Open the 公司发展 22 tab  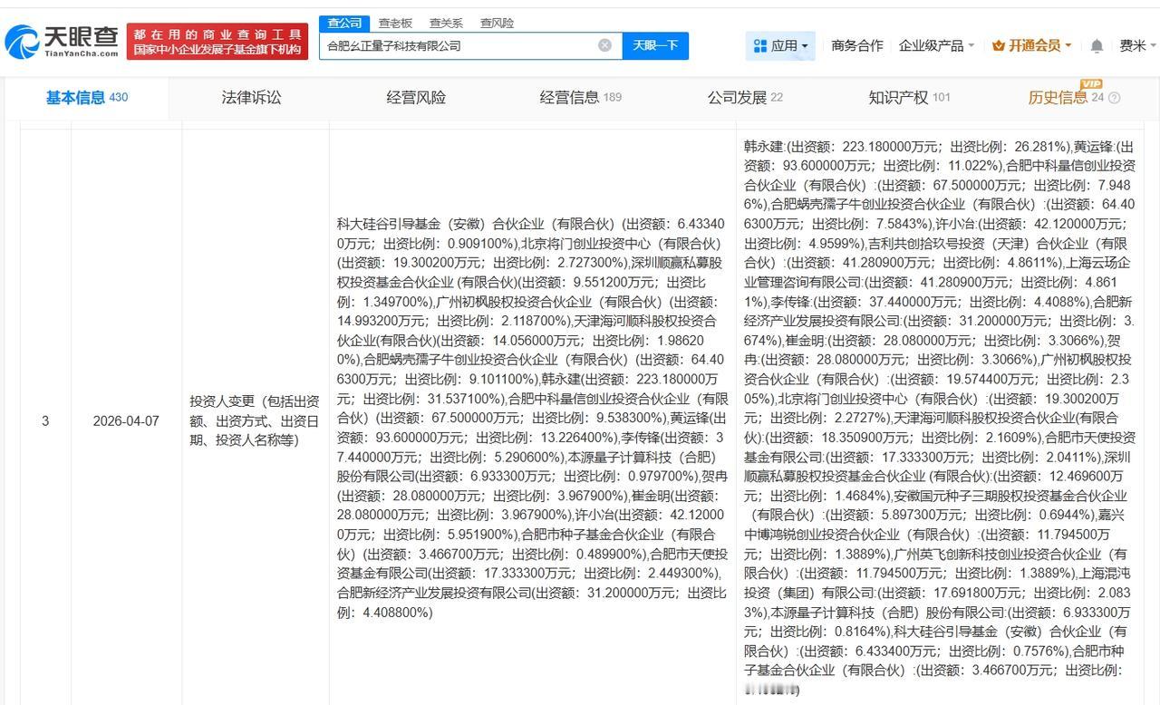[x=745, y=98]
